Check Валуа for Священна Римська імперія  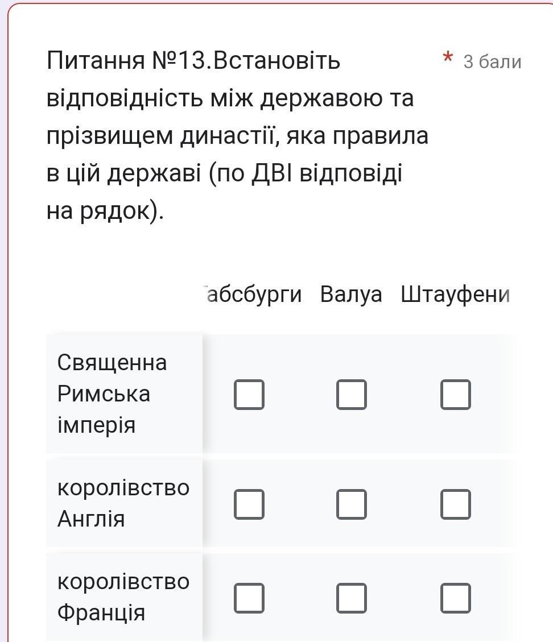(352, 395)
